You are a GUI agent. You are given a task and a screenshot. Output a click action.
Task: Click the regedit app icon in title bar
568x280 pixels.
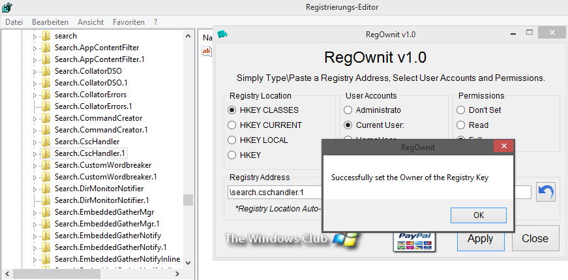pos(7,7)
